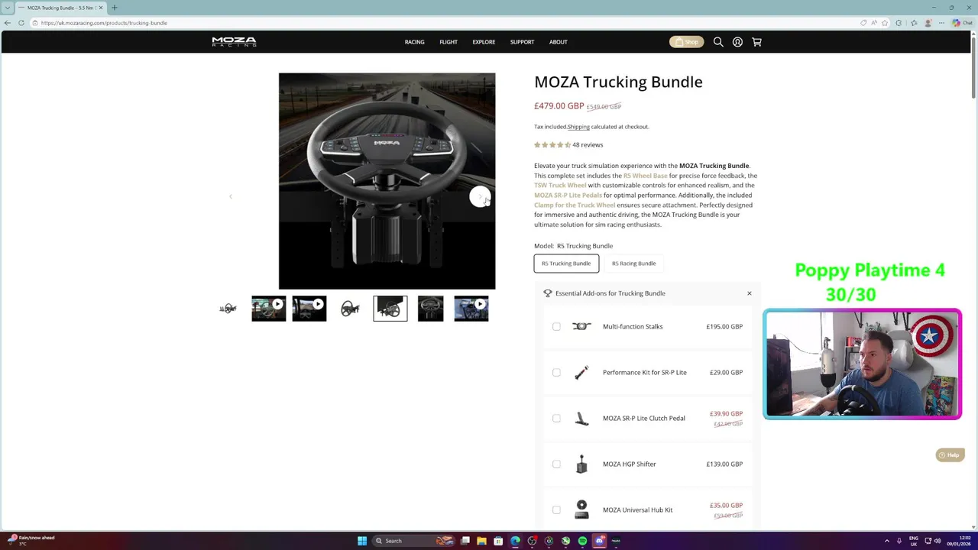
Task: Open the Copilot Chat button
Action: (x=962, y=23)
